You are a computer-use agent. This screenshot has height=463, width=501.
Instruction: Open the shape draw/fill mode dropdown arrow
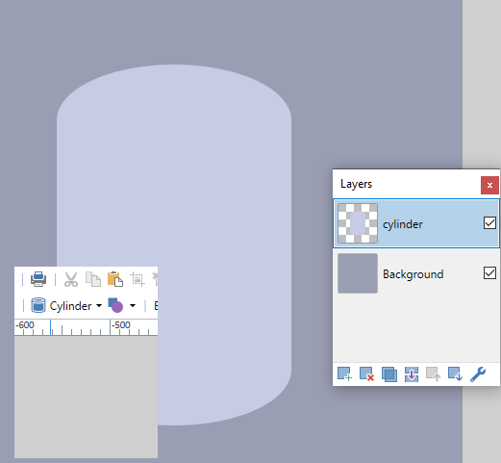(133, 305)
